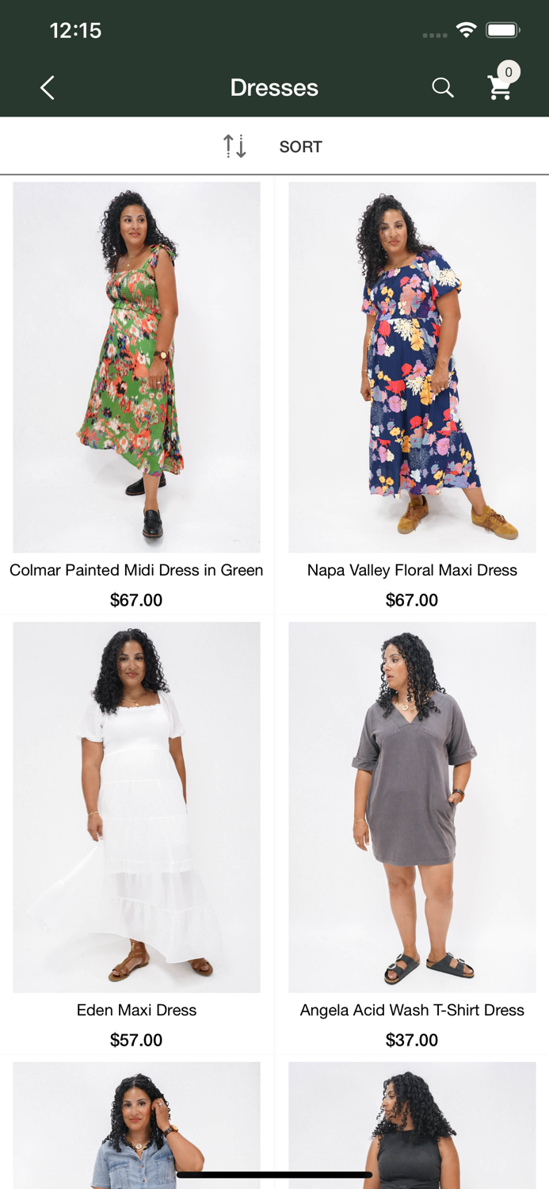Screen dimensions: 549x1189
Task: Select Napa Valley Floral Maxi Dress title
Action: 412,570
